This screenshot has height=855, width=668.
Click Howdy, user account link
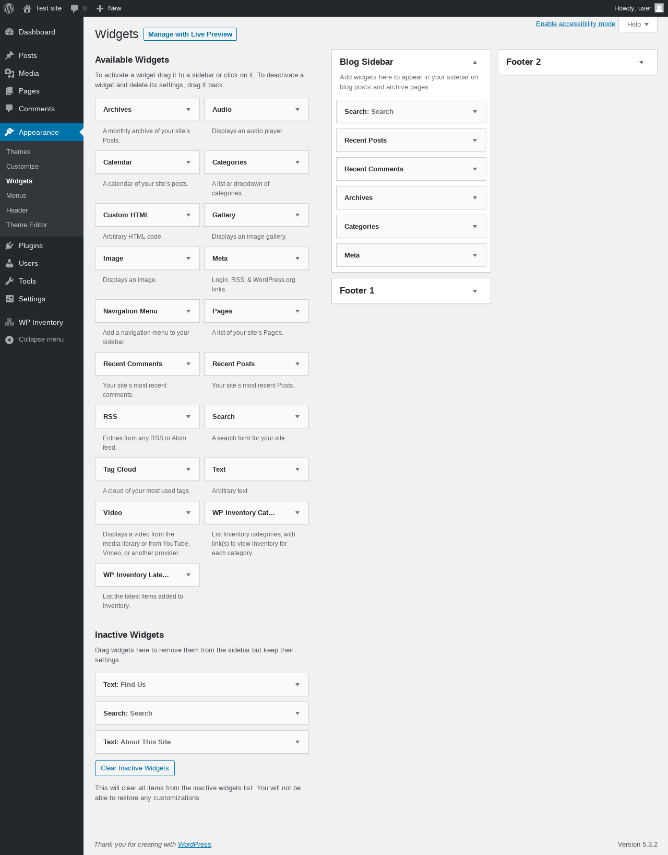pos(639,8)
